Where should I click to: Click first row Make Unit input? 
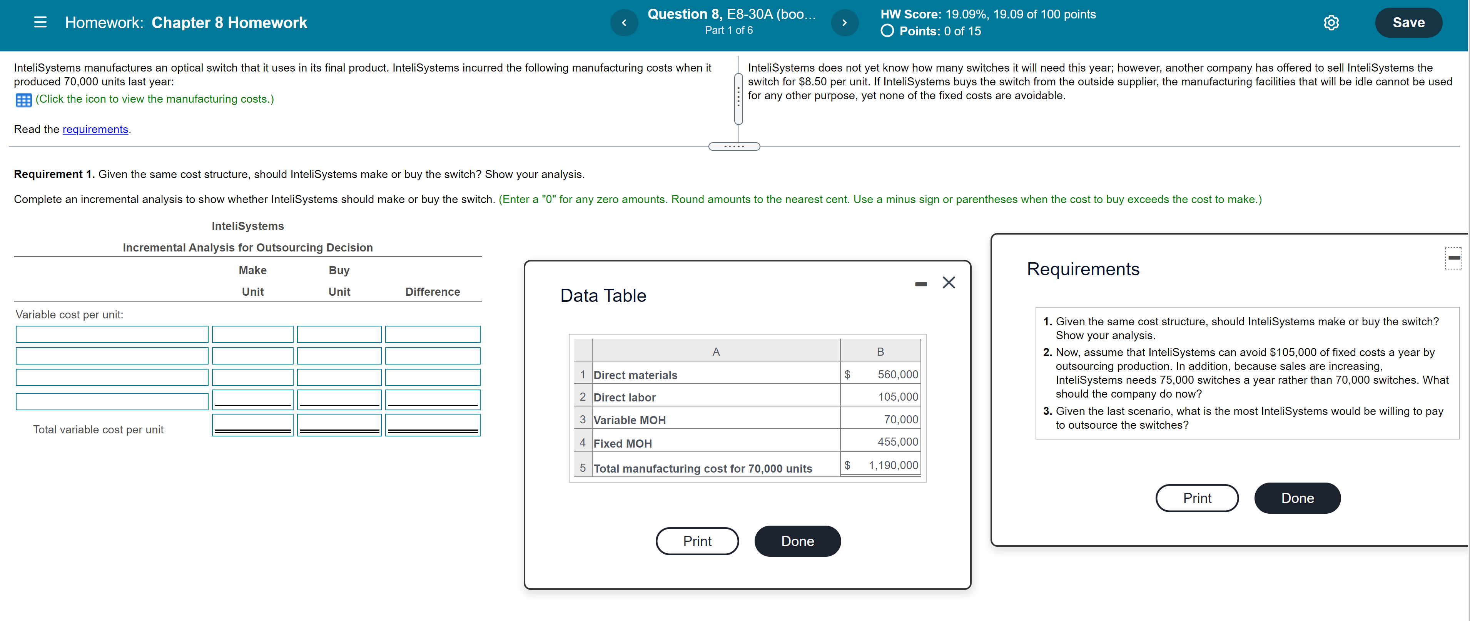(x=252, y=334)
